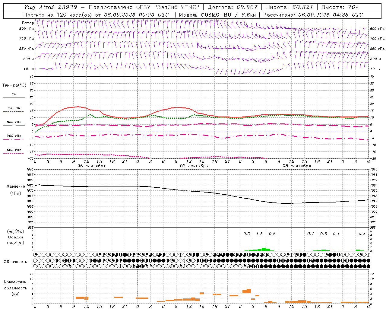
Task: Click the "Прогноз на 120 часа(ов)" forecast text
Action: (58, 15)
